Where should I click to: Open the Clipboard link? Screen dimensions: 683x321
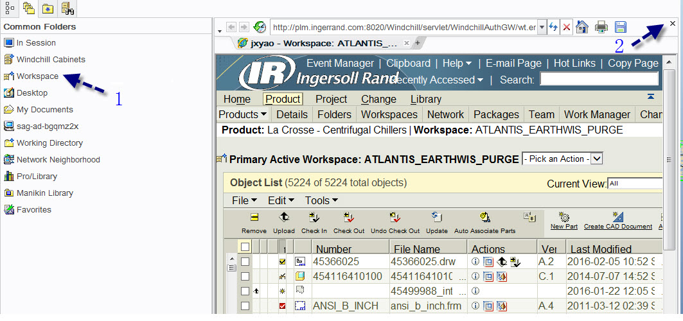click(408, 64)
